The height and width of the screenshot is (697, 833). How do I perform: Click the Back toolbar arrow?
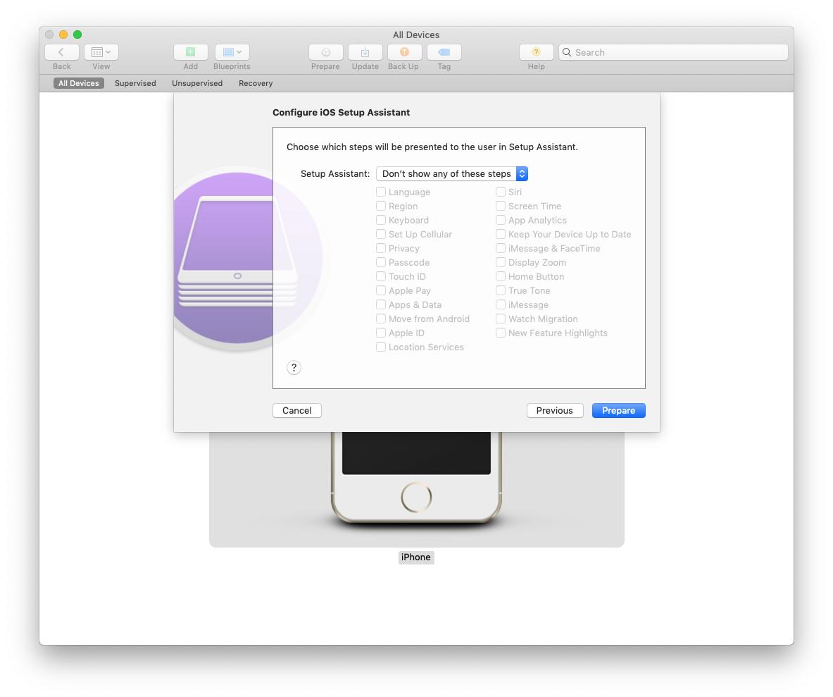(62, 52)
